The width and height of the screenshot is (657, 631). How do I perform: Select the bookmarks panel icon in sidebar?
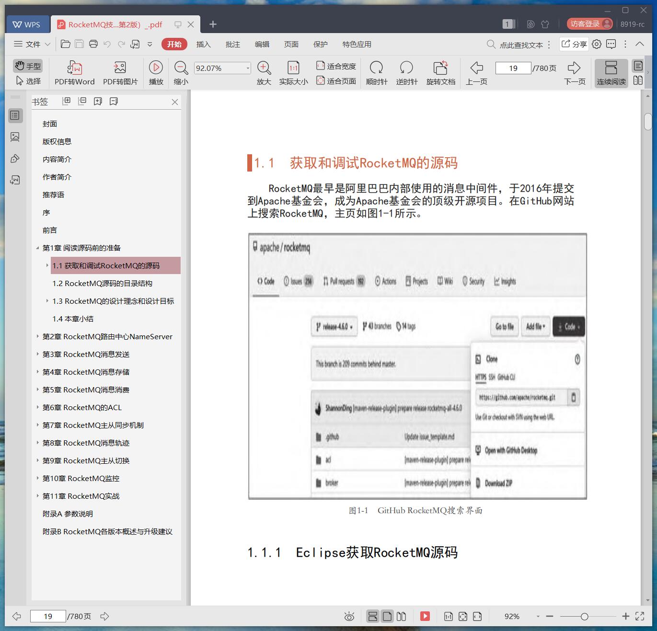(15, 115)
